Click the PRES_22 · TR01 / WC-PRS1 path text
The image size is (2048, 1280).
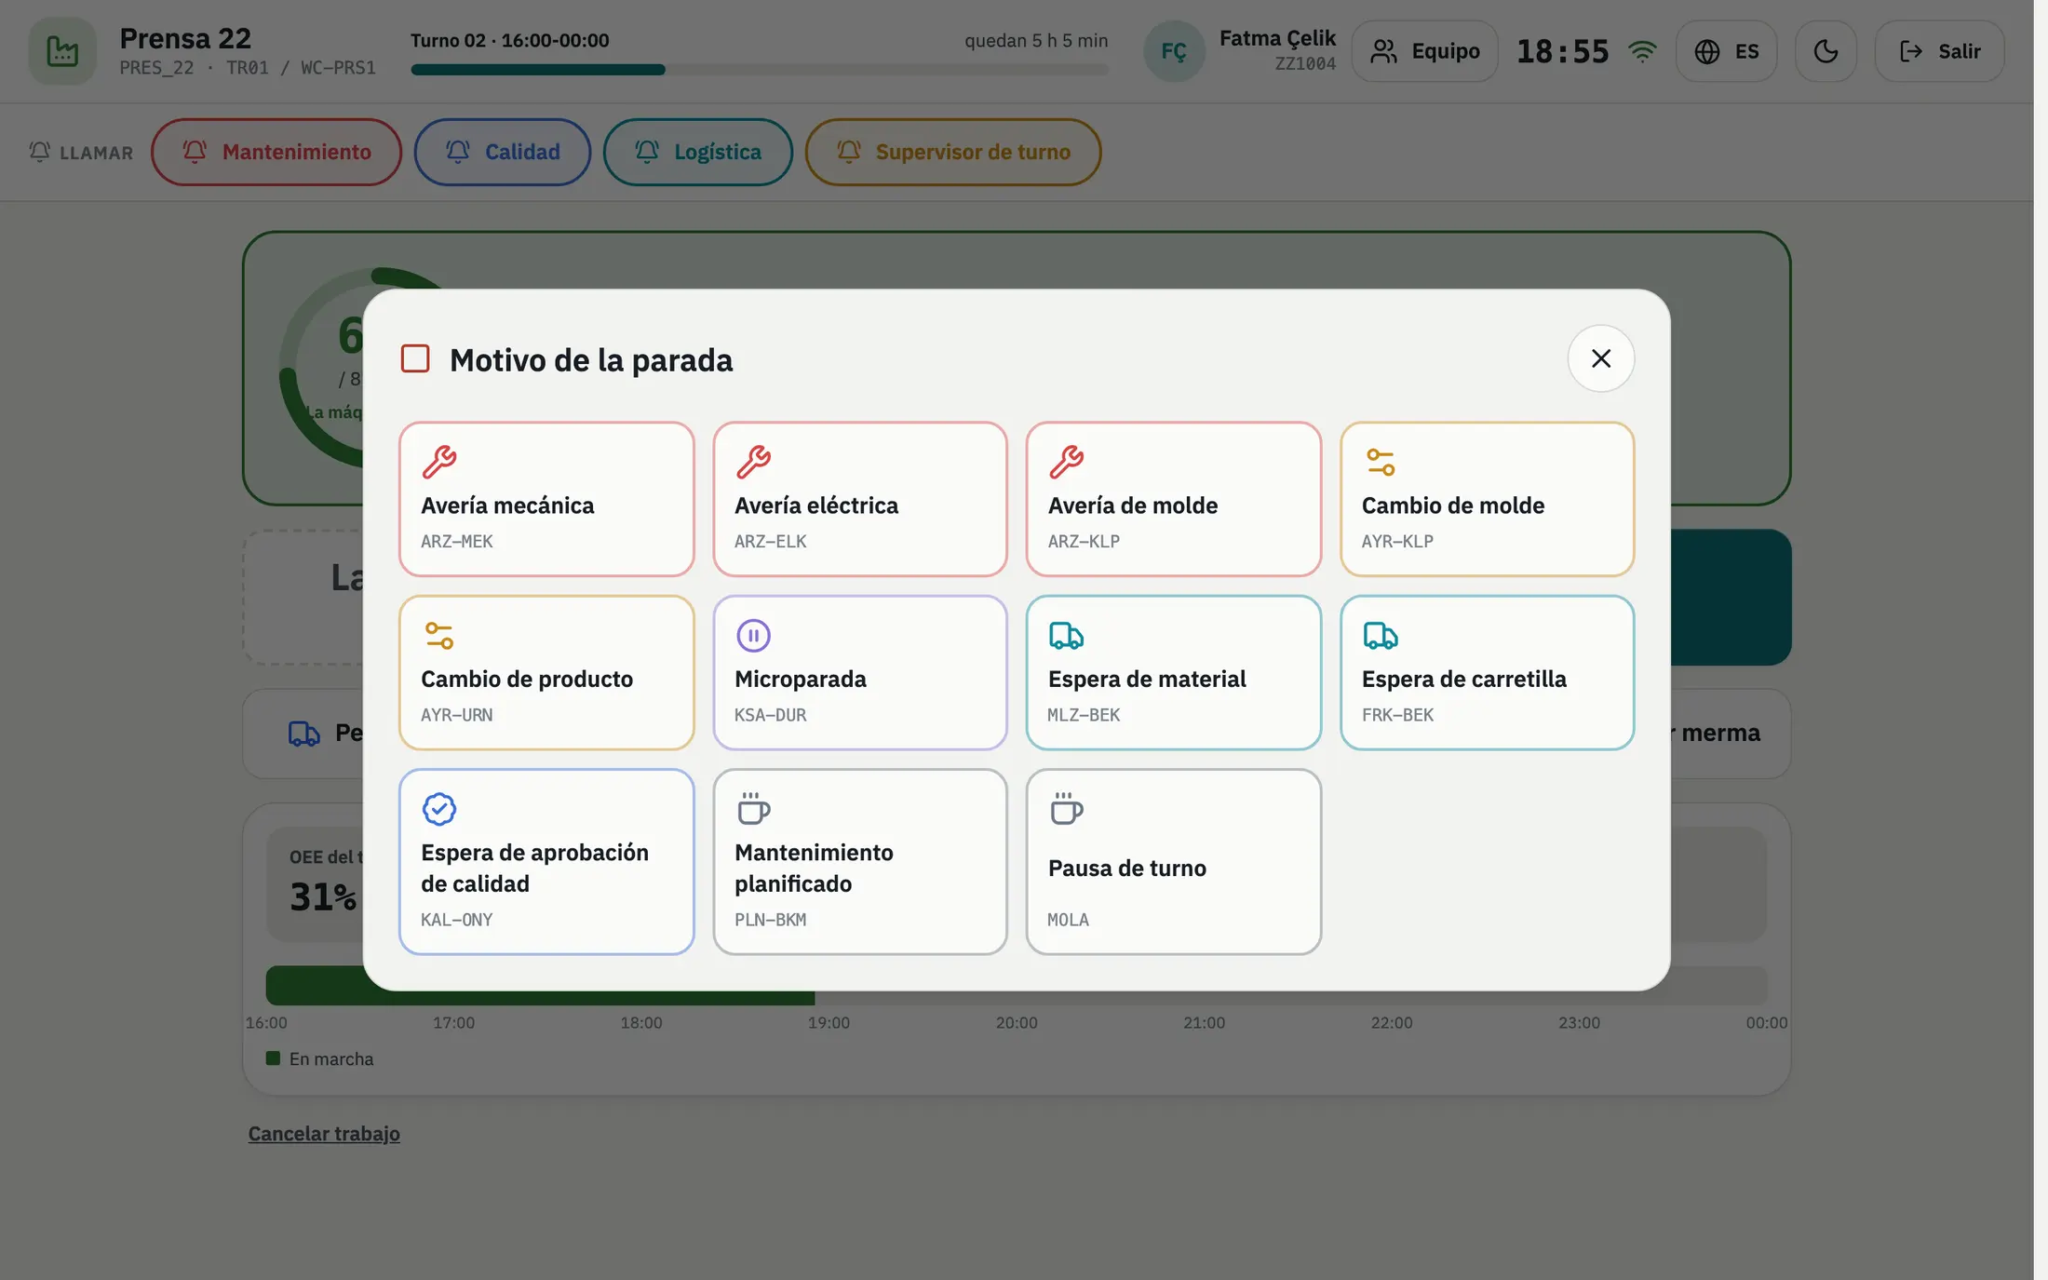coord(248,68)
